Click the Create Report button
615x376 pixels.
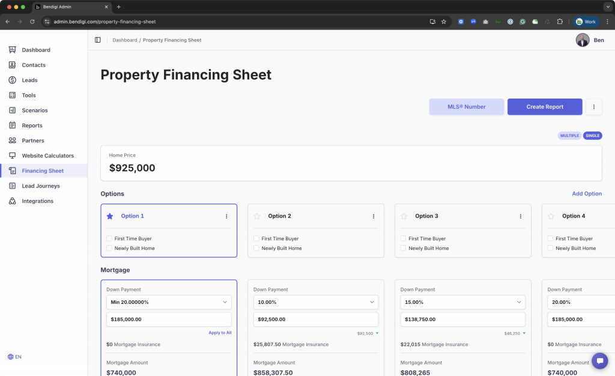[545, 107]
